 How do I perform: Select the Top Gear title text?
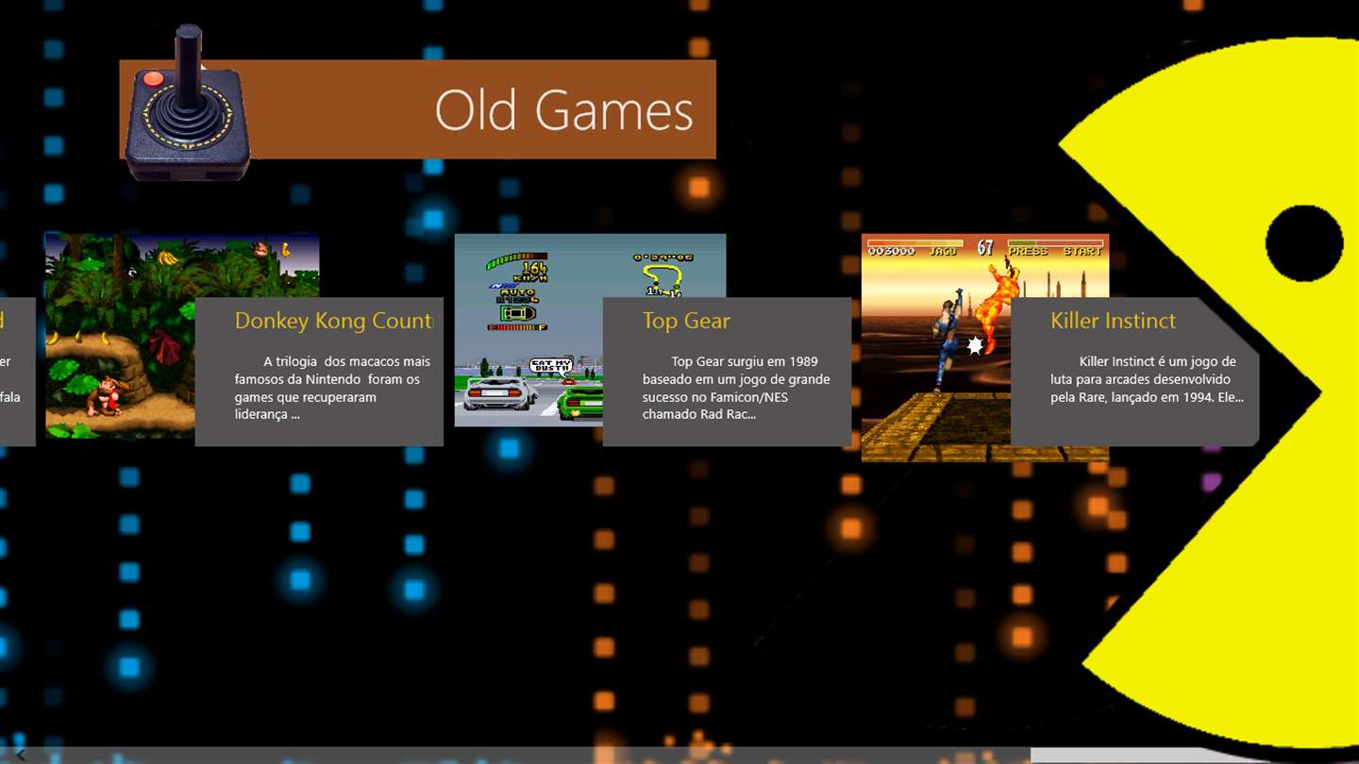click(x=686, y=321)
